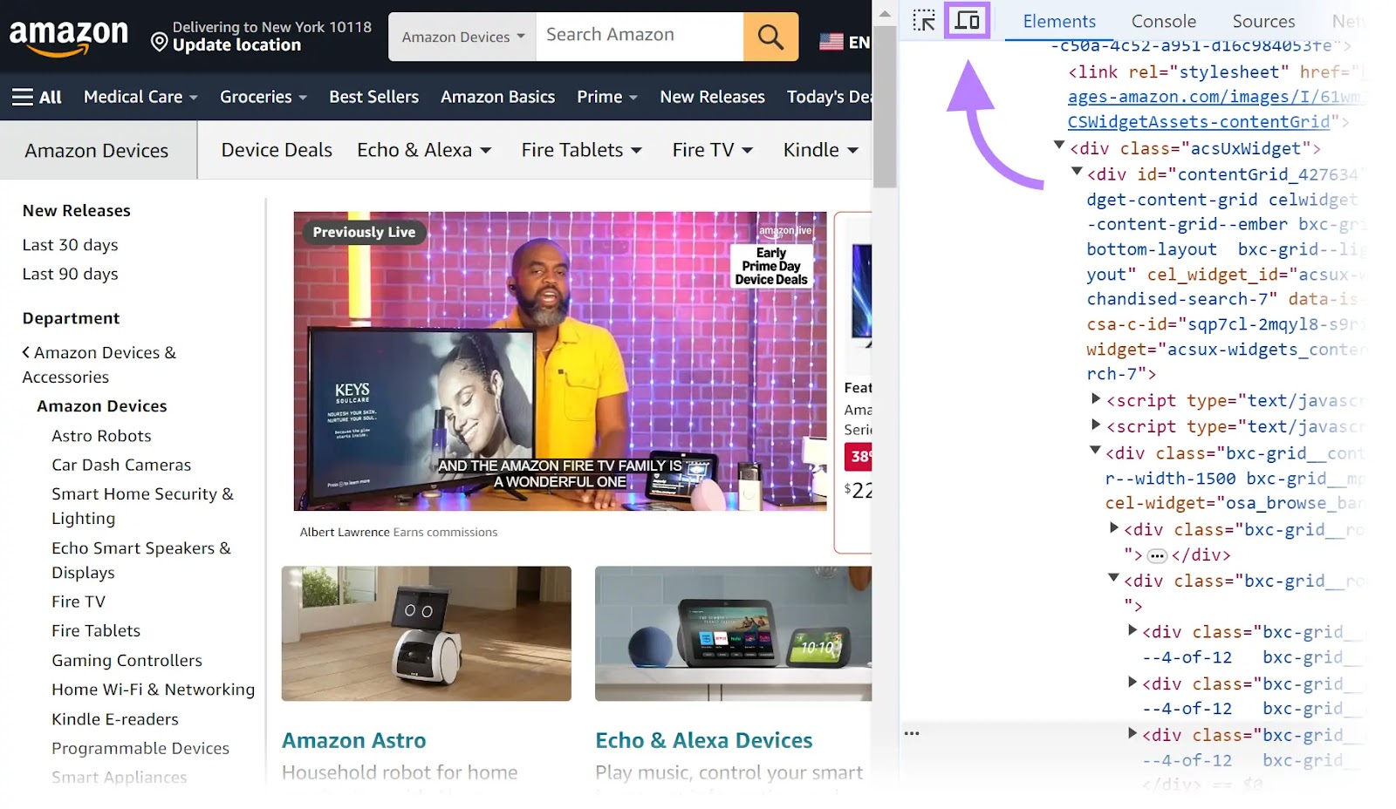Screen dimensions: 1396x809
Task: Switch to the Console tab
Action: coord(1163,21)
